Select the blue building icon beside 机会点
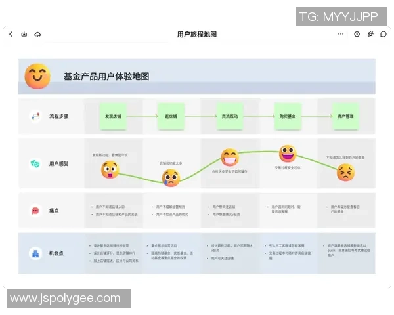 [35, 253]
